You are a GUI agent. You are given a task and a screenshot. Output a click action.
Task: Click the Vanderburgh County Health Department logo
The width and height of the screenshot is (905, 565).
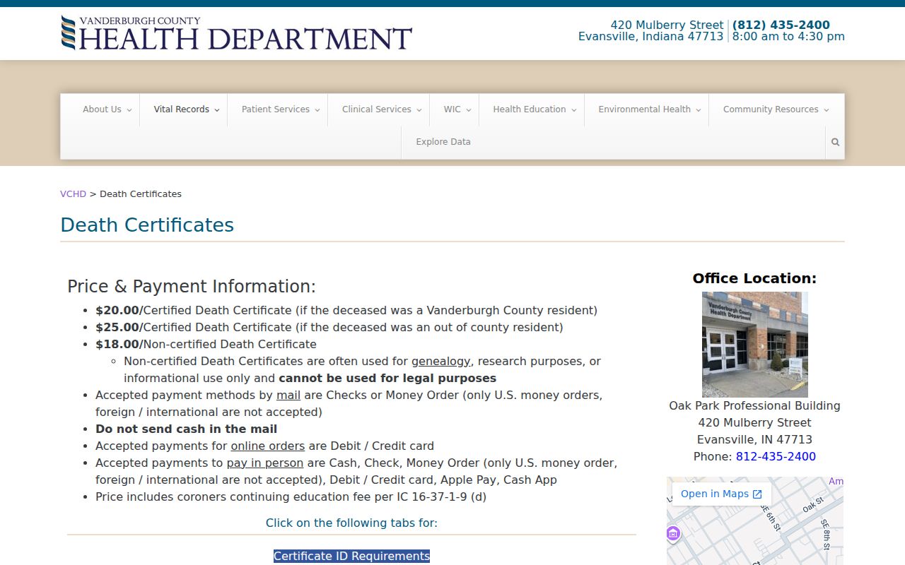coord(236,33)
